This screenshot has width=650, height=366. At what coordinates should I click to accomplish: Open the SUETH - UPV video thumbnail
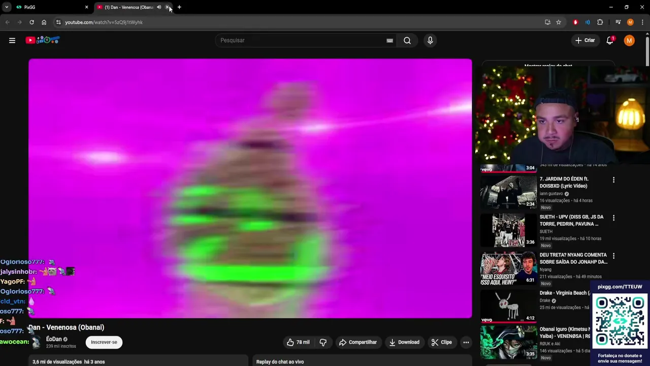508,230
